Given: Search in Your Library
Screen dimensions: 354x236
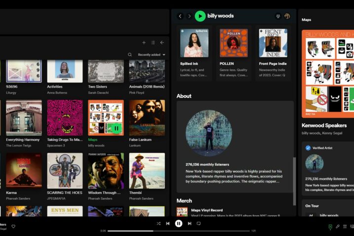Looking at the screenshot, I should (130, 54).
